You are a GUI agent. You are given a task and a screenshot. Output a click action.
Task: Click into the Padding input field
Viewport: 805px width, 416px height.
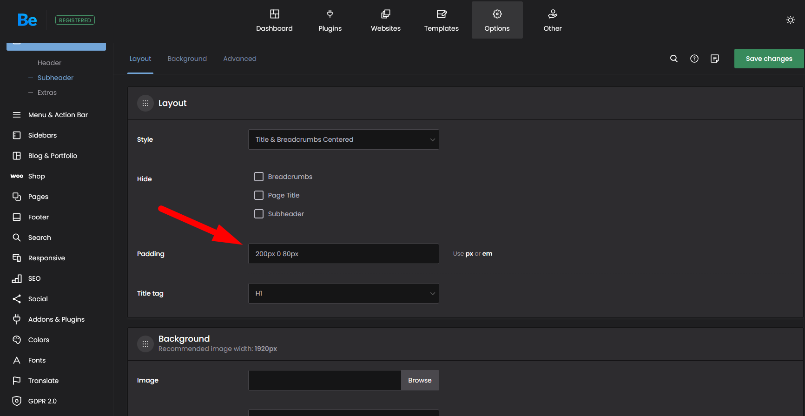pyautogui.click(x=343, y=254)
